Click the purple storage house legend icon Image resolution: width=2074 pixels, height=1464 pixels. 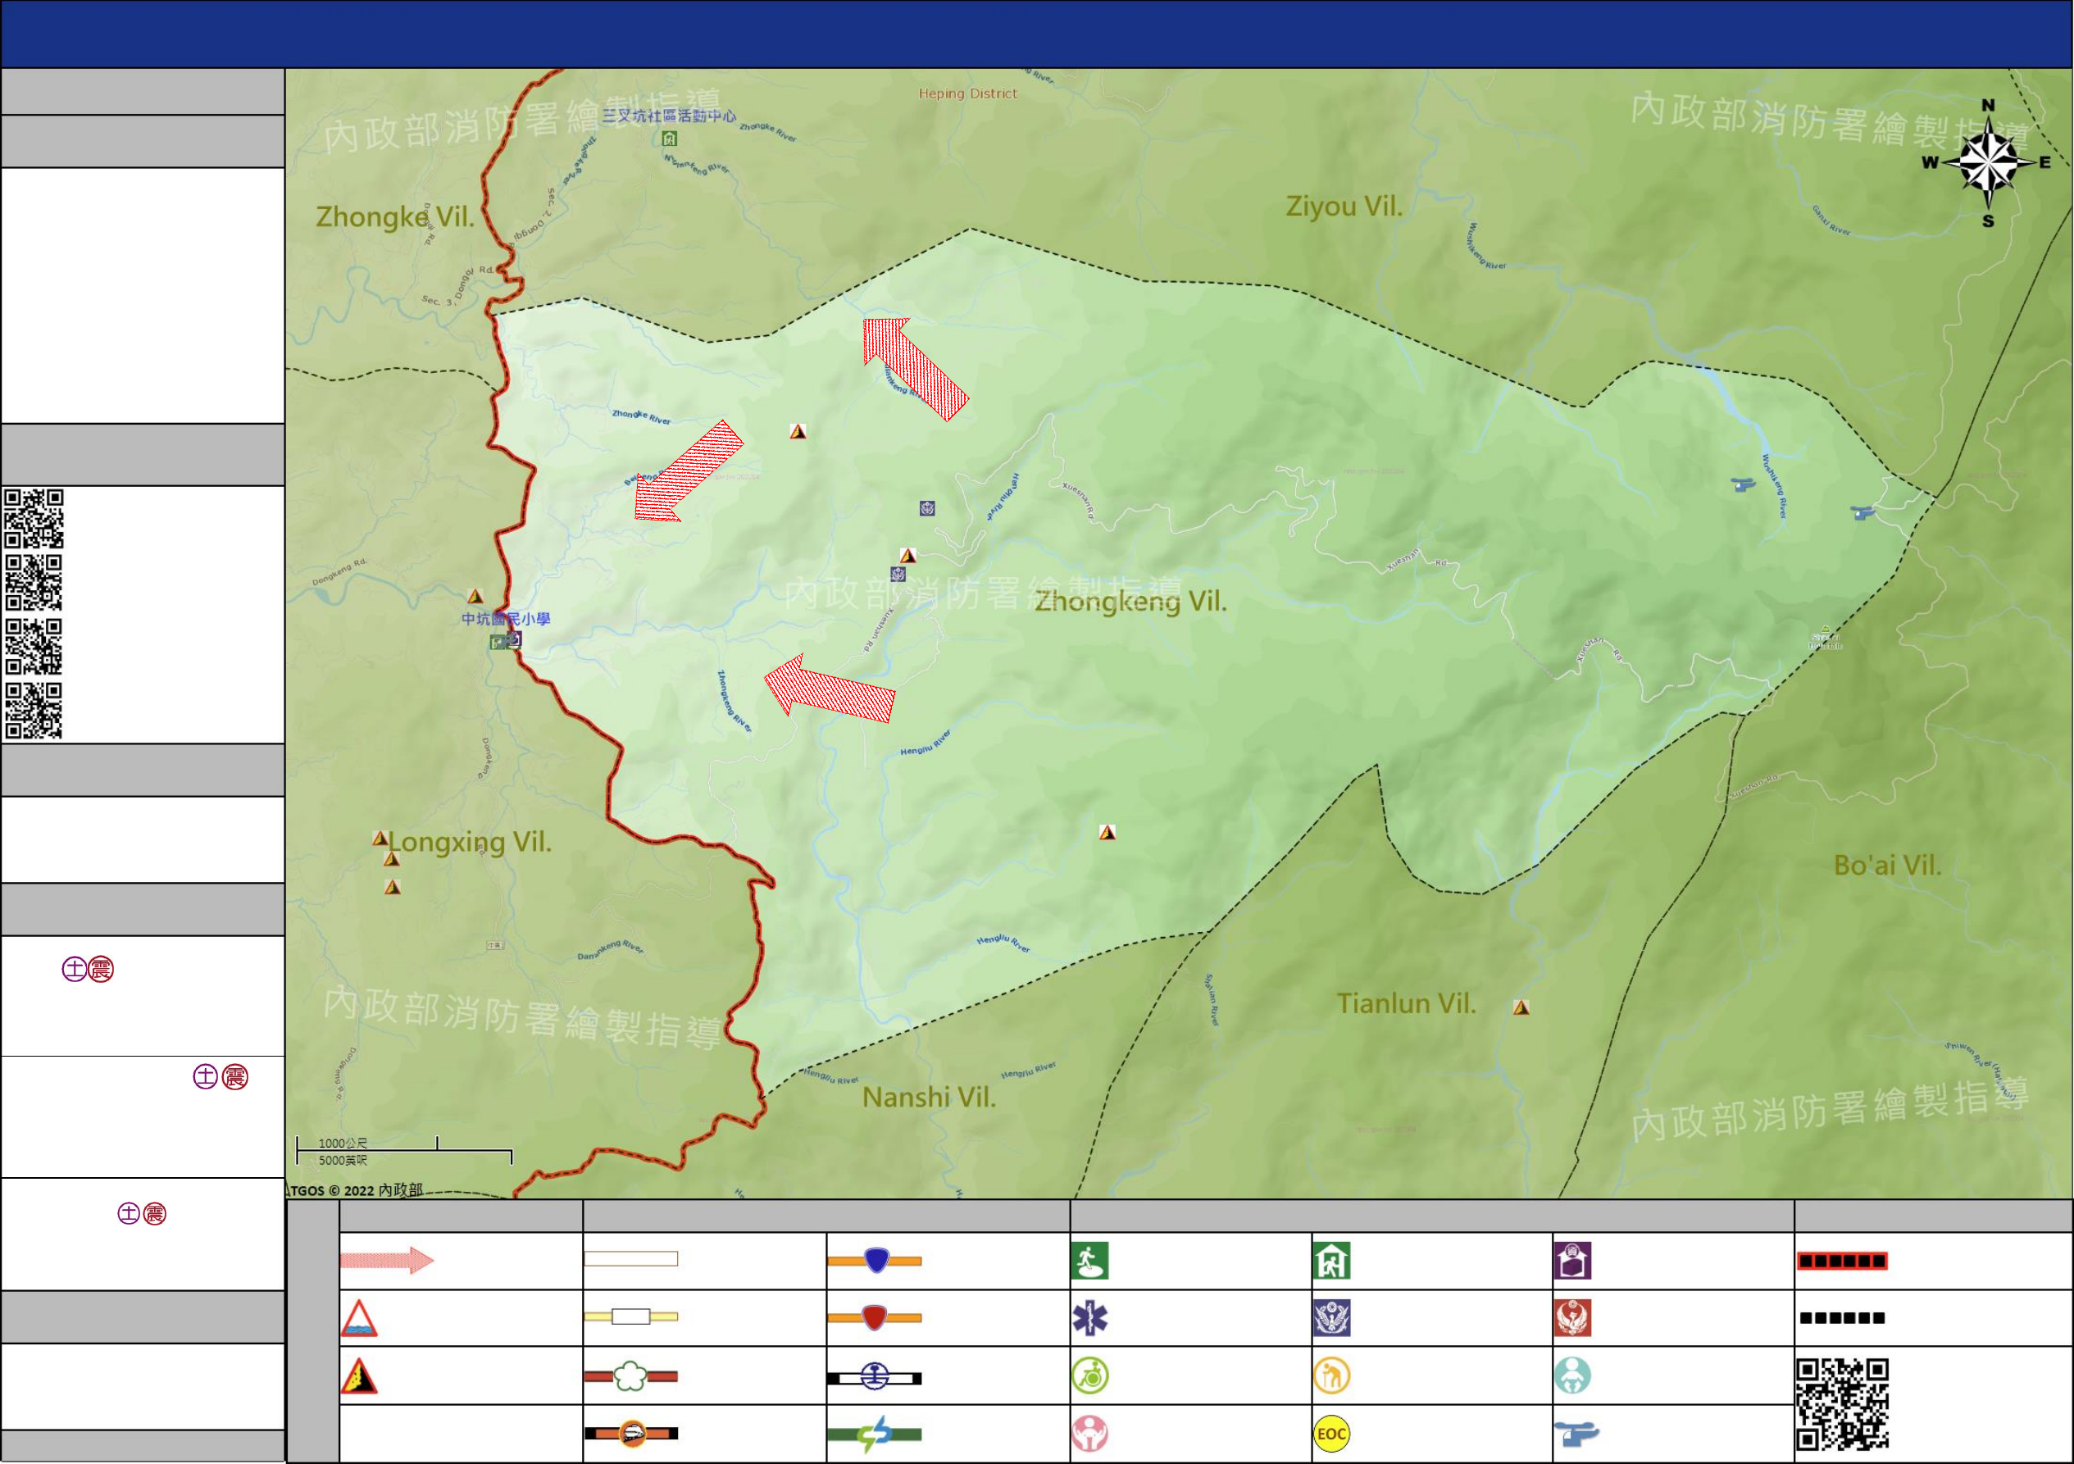click(1572, 1261)
